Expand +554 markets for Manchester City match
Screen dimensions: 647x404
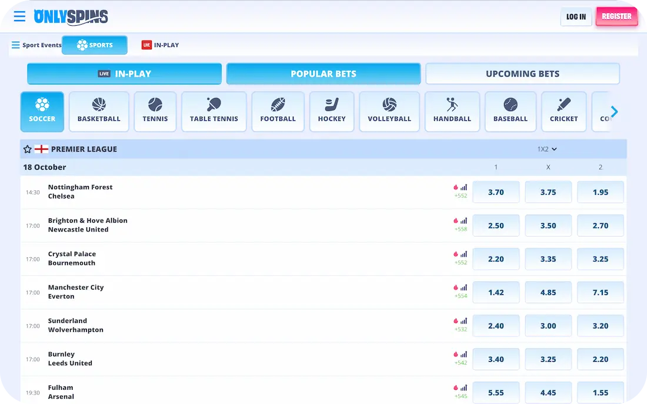point(461,296)
